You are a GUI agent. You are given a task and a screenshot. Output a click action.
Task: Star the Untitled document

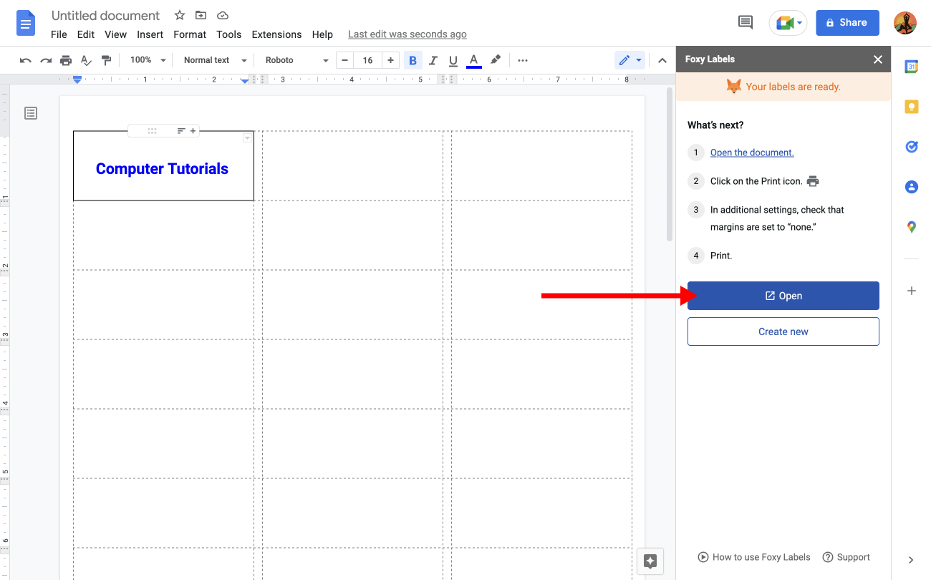178,15
